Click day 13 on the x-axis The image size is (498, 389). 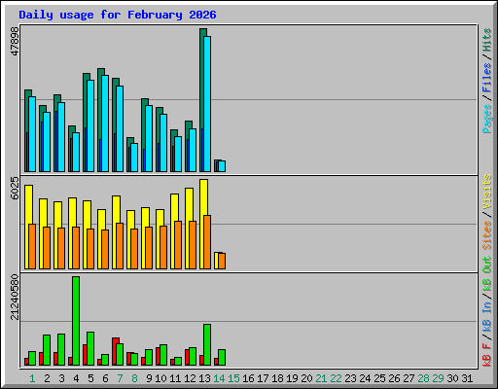point(204,378)
